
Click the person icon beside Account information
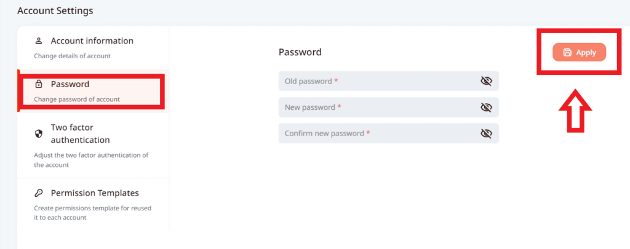(39, 41)
